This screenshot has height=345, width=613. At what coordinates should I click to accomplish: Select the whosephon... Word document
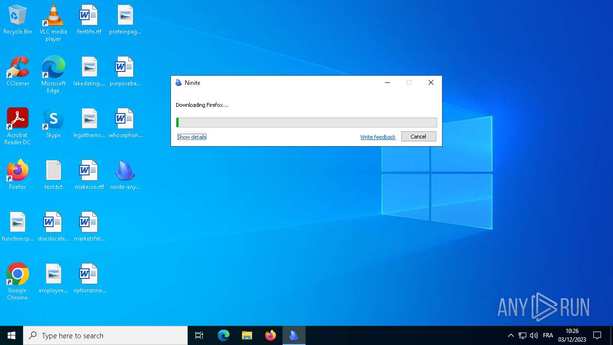click(x=125, y=123)
